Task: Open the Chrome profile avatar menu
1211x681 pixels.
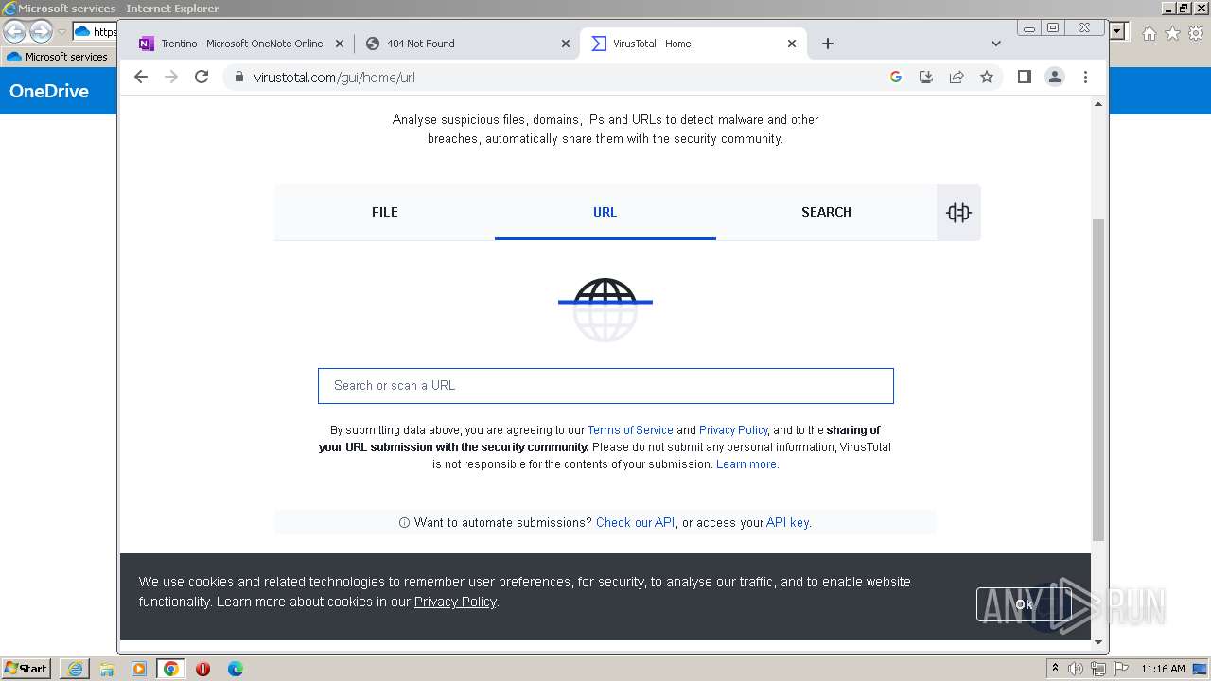Action: coord(1055,77)
